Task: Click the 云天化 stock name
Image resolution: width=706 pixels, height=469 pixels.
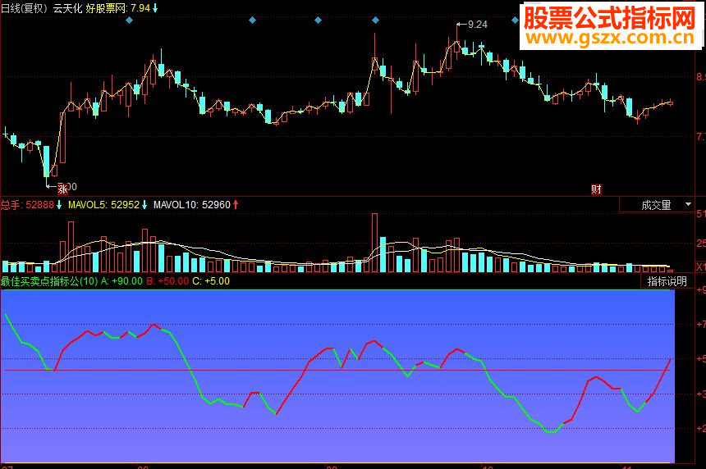Action: click(x=67, y=8)
